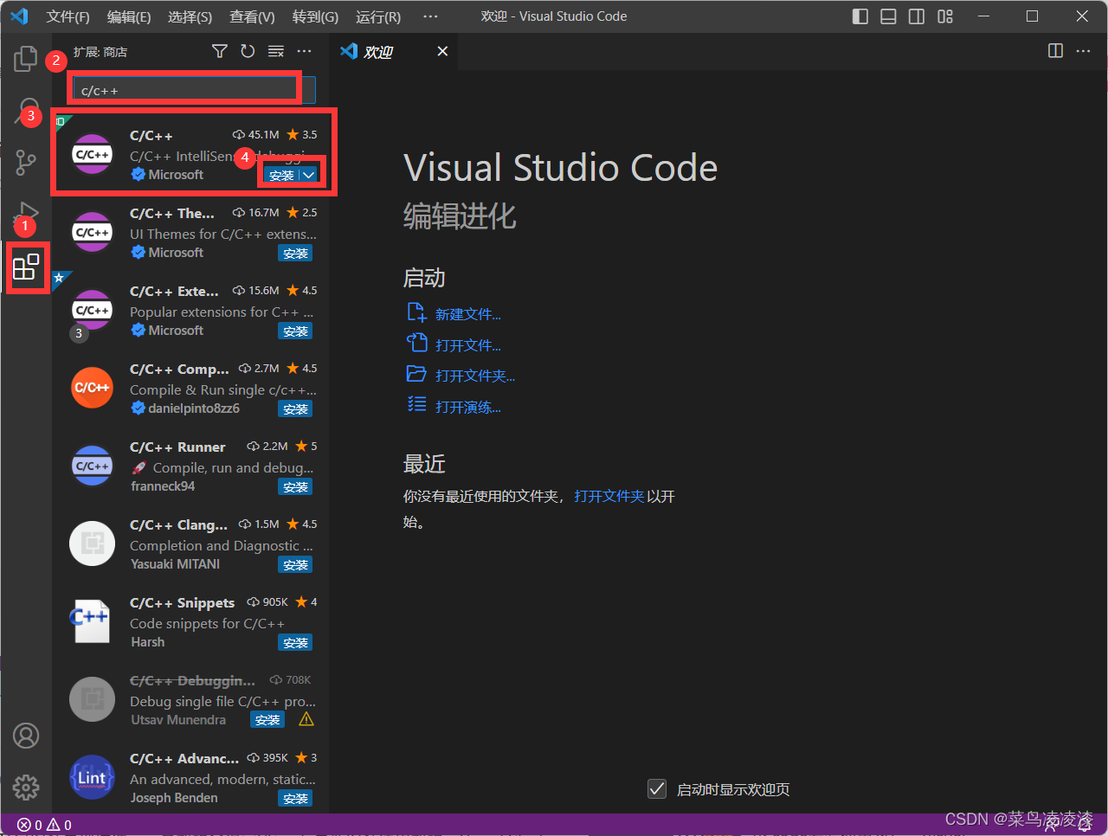This screenshot has width=1108, height=836.
Task: Click errors and warnings status bar item
Action: (44, 825)
